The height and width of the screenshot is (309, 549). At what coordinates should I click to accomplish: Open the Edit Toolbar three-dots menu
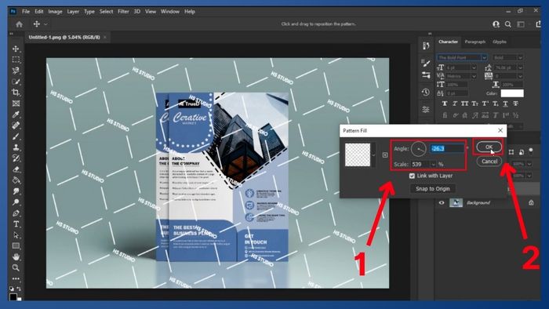point(16,278)
